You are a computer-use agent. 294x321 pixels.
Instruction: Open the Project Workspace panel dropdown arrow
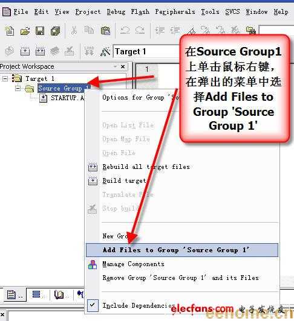pos(115,66)
